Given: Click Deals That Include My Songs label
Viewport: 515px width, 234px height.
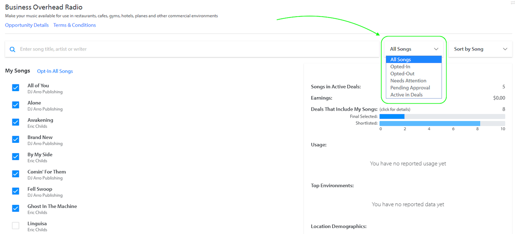Looking at the screenshot, I should pyautogui.click(x=344, y=109).
